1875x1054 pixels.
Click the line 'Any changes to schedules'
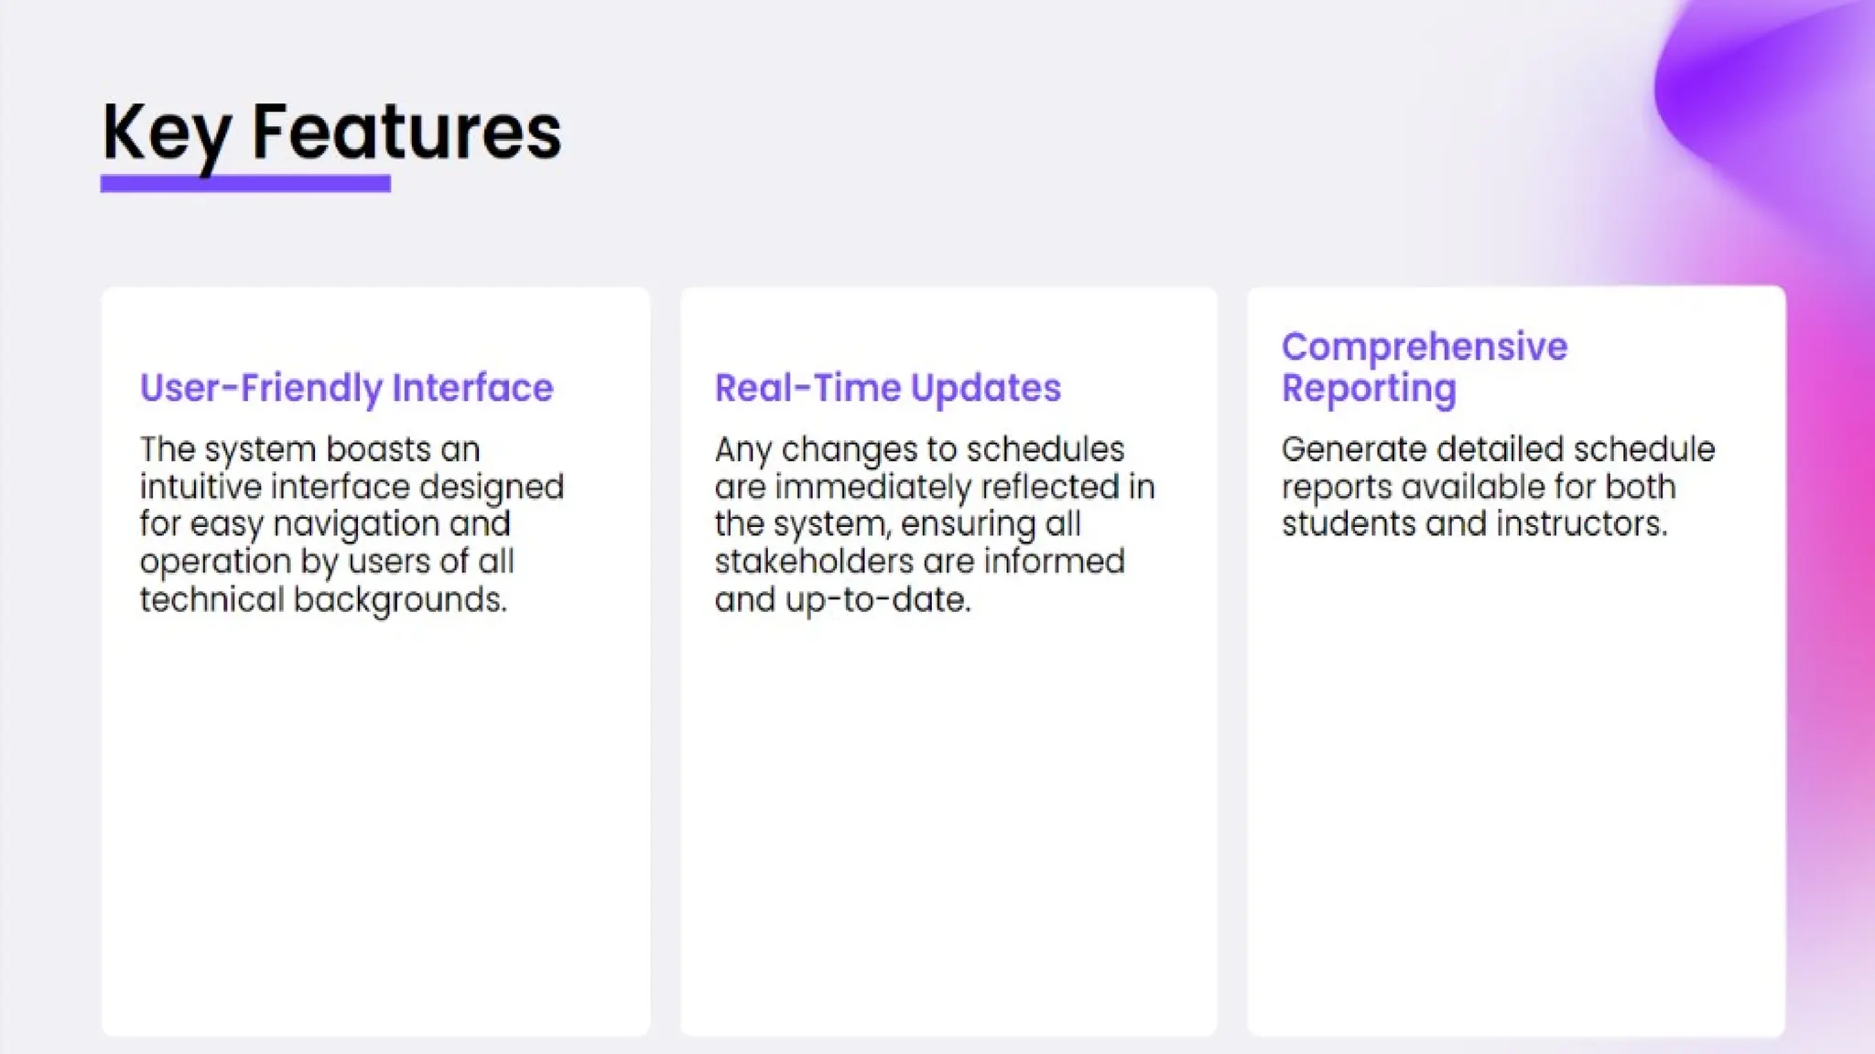click(x=919, y=449)
